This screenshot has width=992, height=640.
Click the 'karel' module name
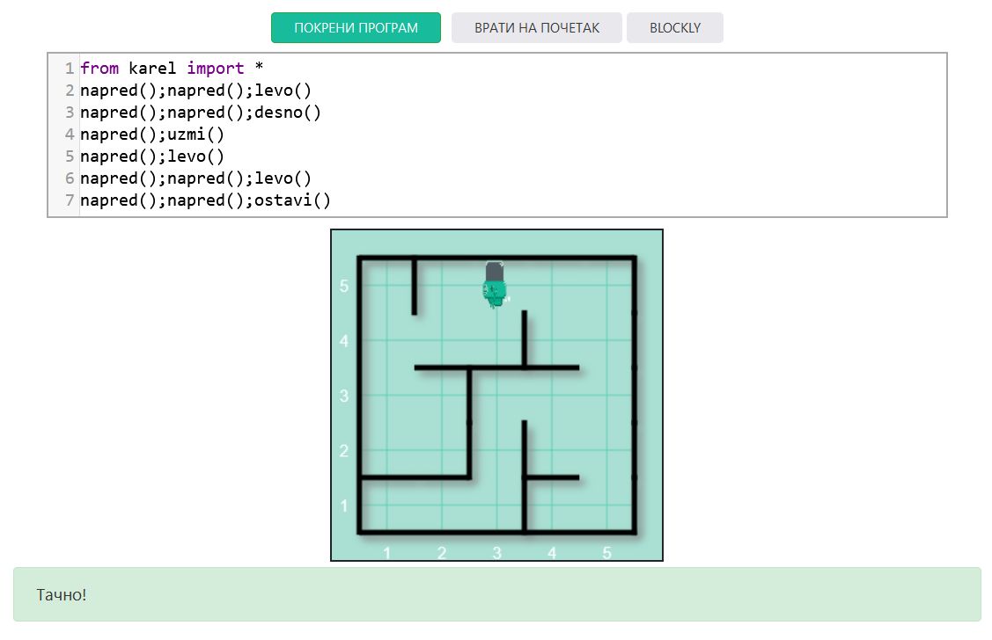point(152,69)
